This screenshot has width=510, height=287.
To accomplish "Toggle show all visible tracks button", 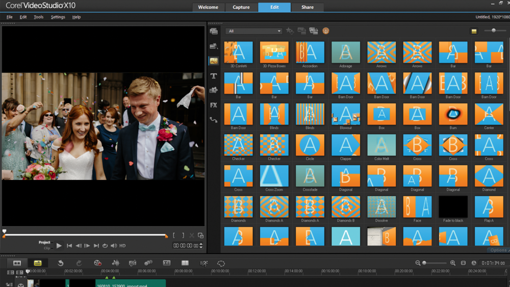I will [10, 272].
